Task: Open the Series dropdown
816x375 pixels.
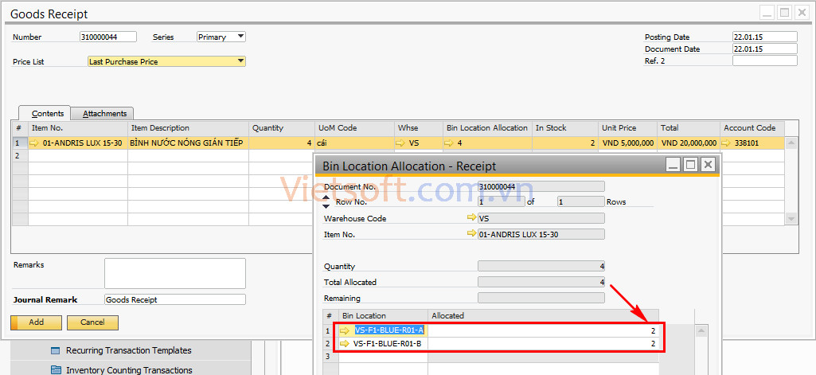Action: [x=240, y=37]
